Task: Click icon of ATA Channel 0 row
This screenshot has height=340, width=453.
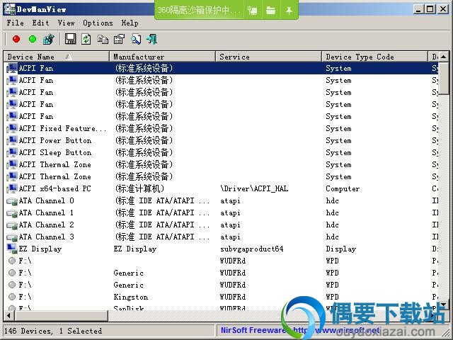Action: (12, 201)
